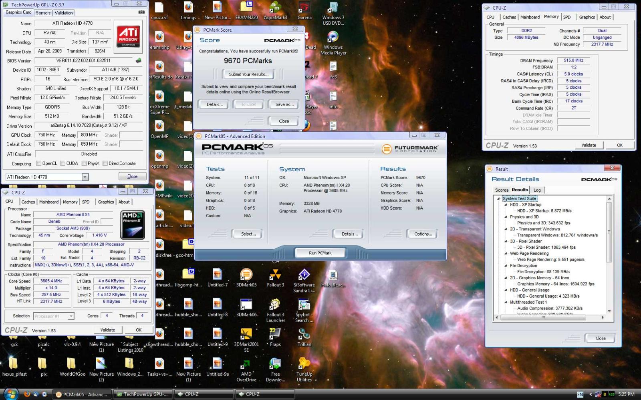The width and height of the screenshot is (641, 400).
Task: Launch the Fallout 3 desktop shortcut
Action: (275, 278)
